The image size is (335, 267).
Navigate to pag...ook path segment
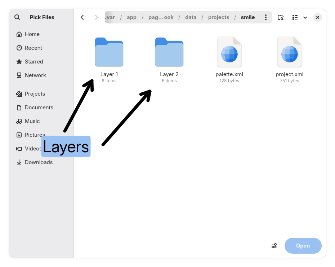[x=161, y=17]
